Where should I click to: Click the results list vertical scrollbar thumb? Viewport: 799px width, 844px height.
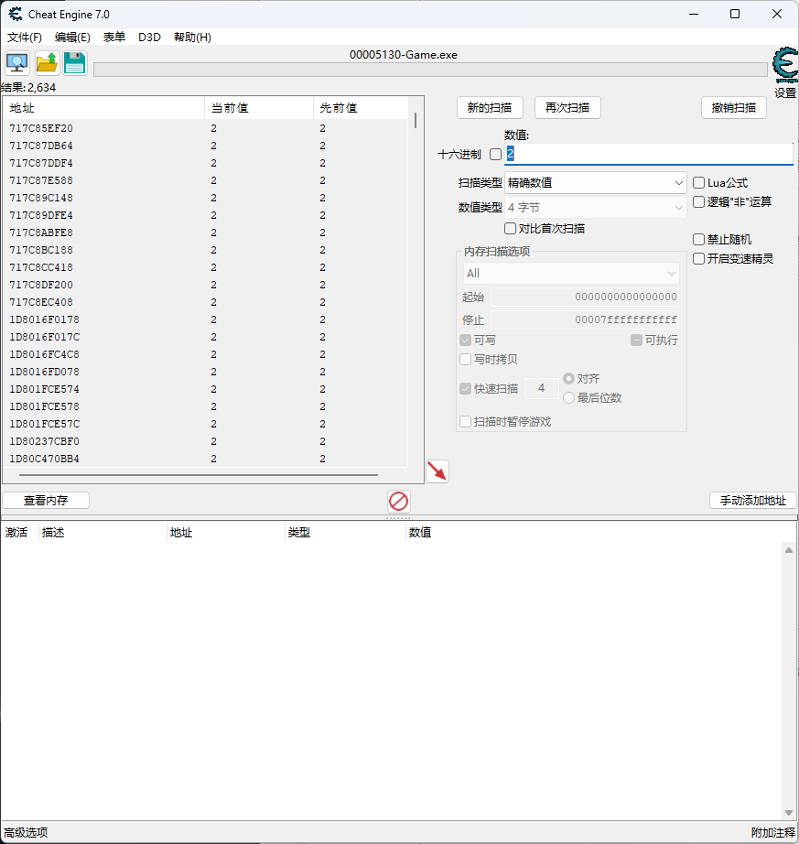[x=416, y=120]
